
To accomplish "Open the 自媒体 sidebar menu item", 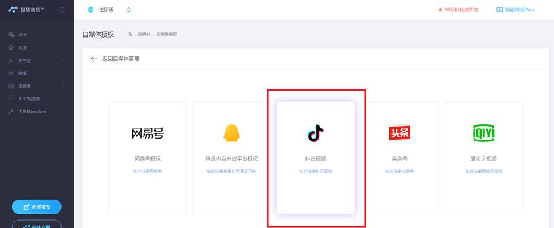I will pyautogui.click(x=36, y=86).
